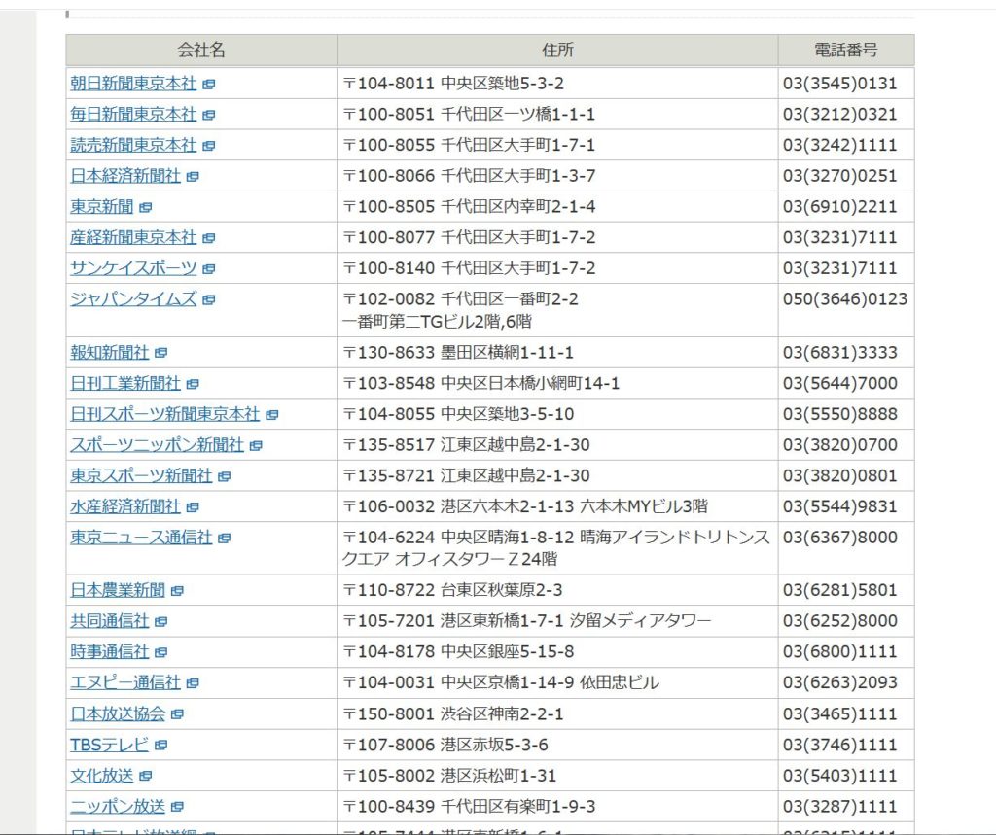The width and height of the screenshot is (996, 835).
Task: Click external-link icon beside 水産経済新聞社
Action: [193, 507]
